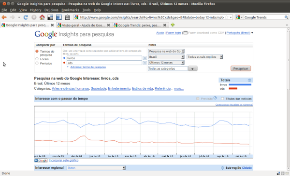Click the Previsão help question icon
Screen dimensions: 290x176
[x=215, y=98]
